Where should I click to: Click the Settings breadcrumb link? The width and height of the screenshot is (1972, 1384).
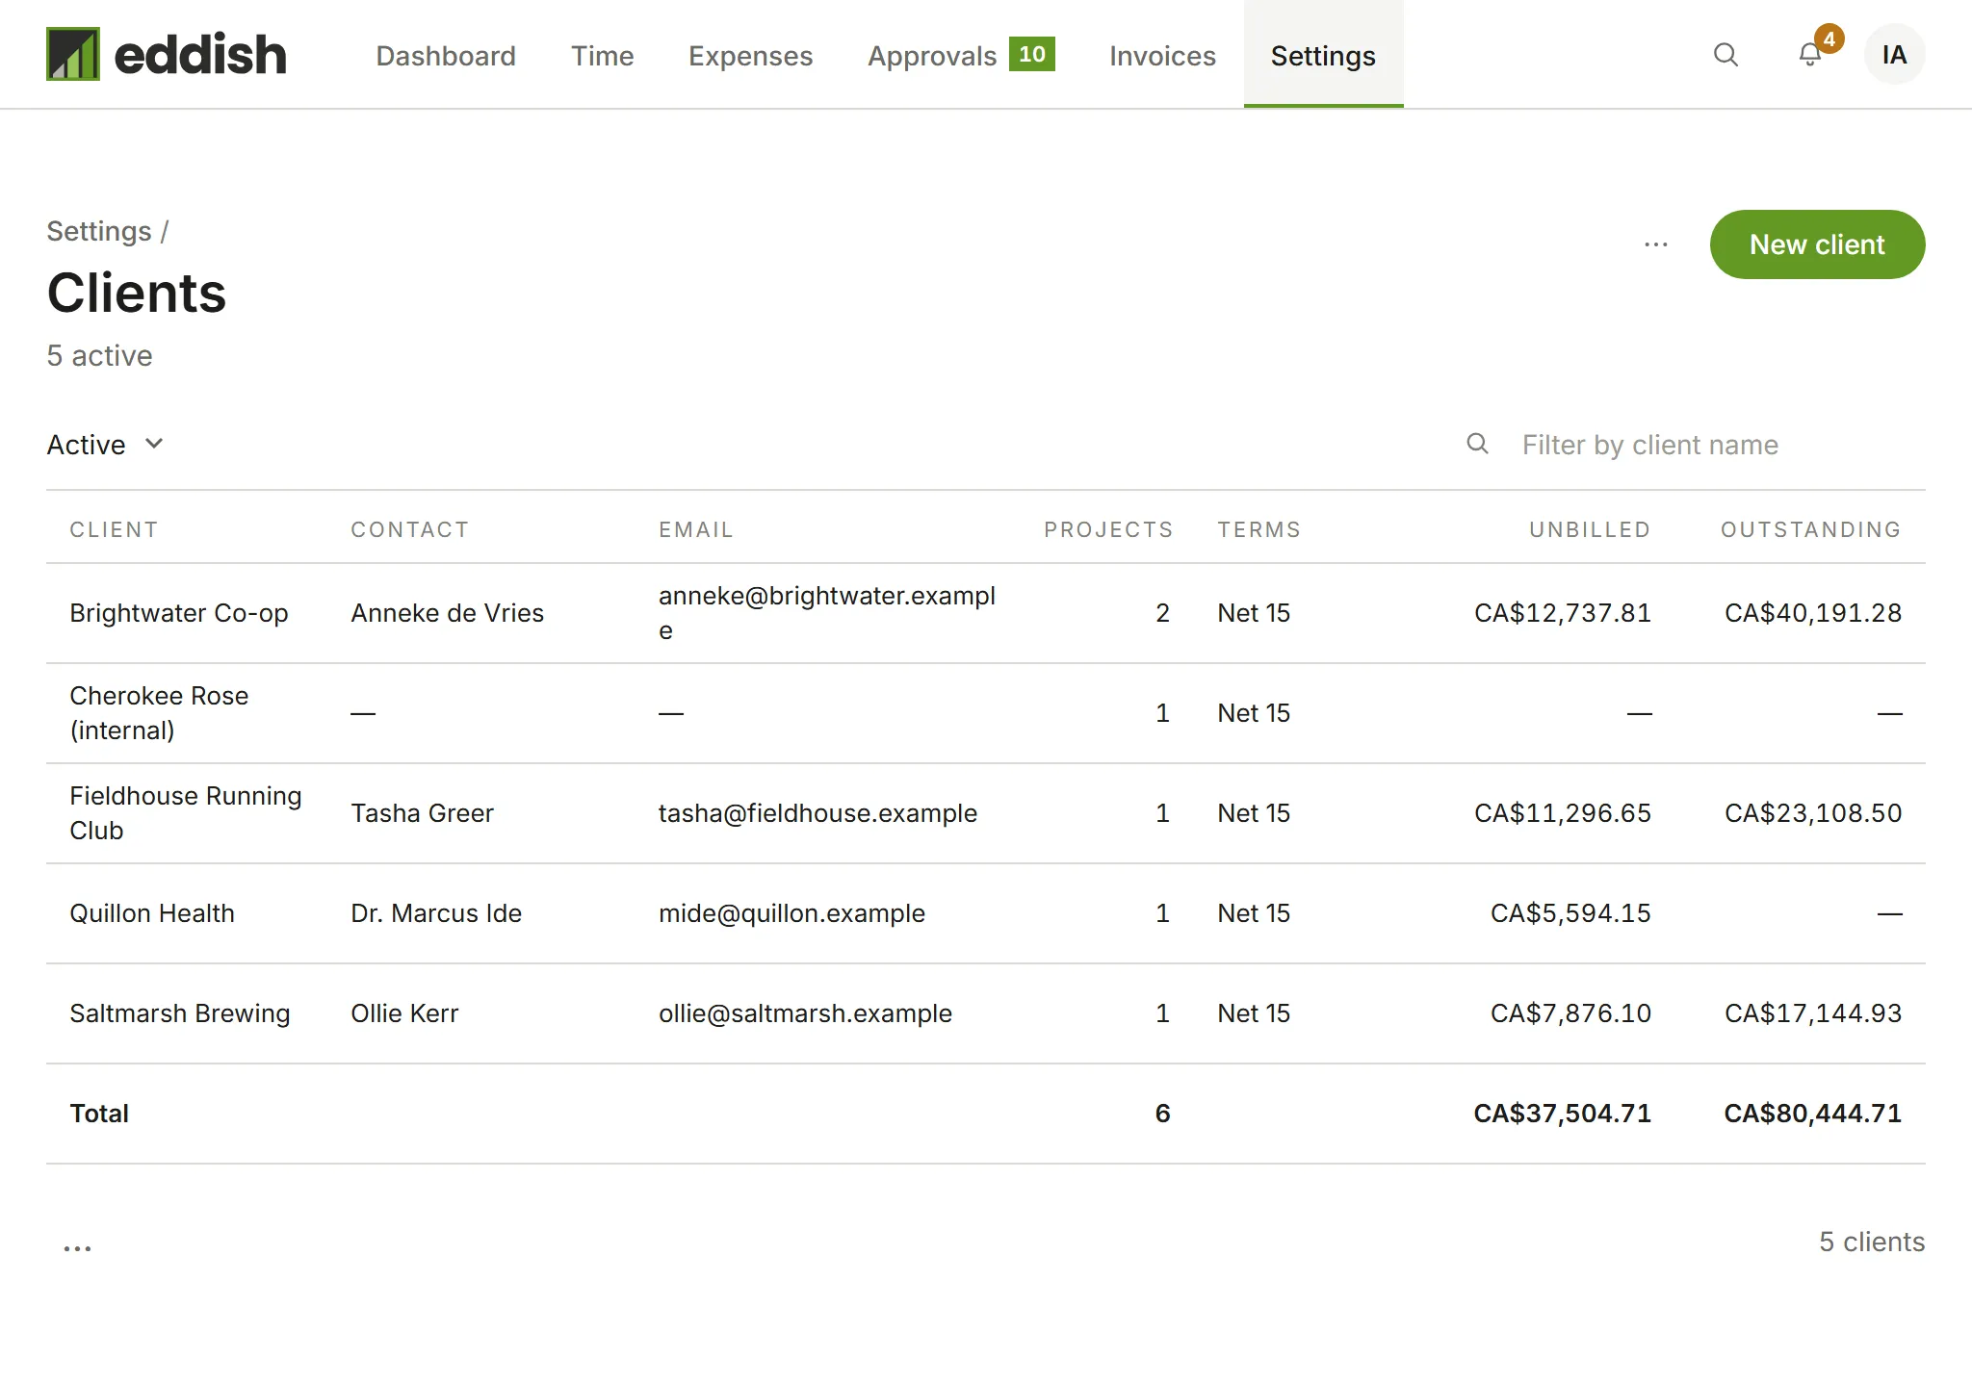point(99,231)
